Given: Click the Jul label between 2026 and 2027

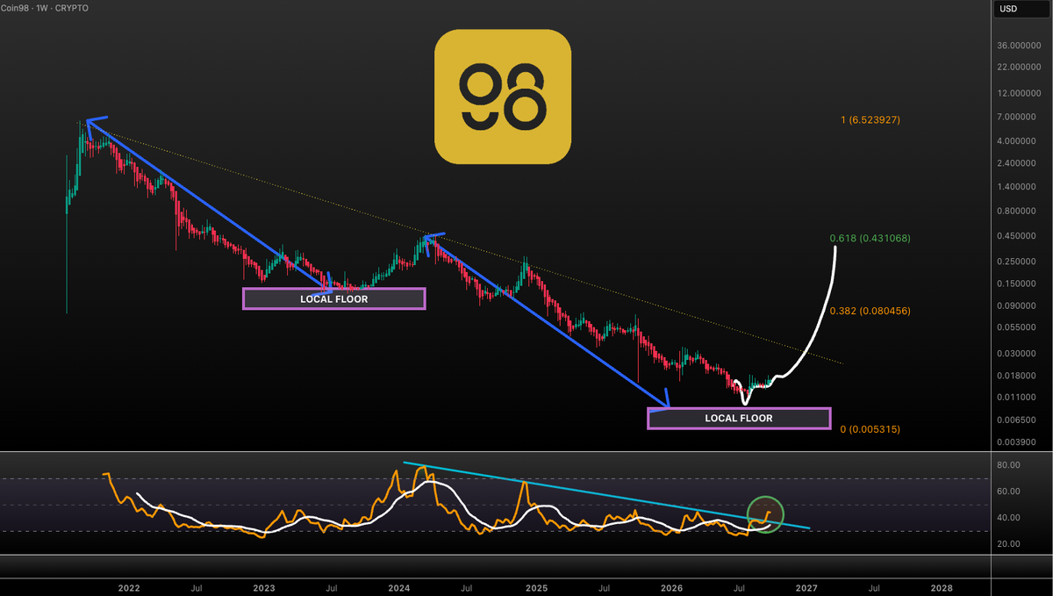Looking at the screenshot, I should click(739, 586).
